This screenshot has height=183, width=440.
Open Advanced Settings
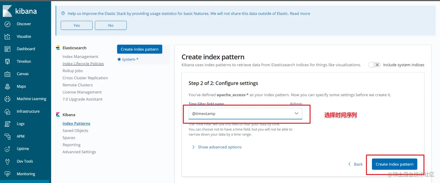click(79, 152)
